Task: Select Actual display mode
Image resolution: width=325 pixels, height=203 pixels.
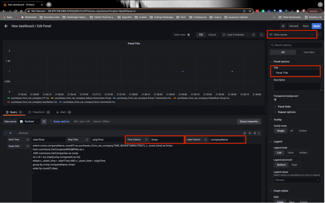Action: [x=212, y=35]
